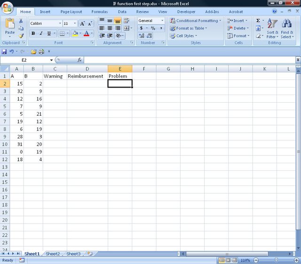
Task: Select the Format Painter brush
Action: coord(21,36)
